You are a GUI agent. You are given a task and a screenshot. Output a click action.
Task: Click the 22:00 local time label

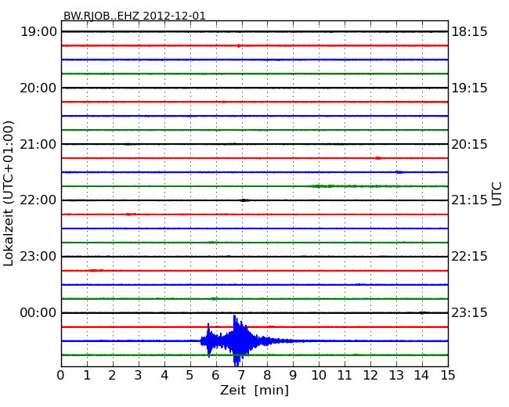(x=38, y=200)
